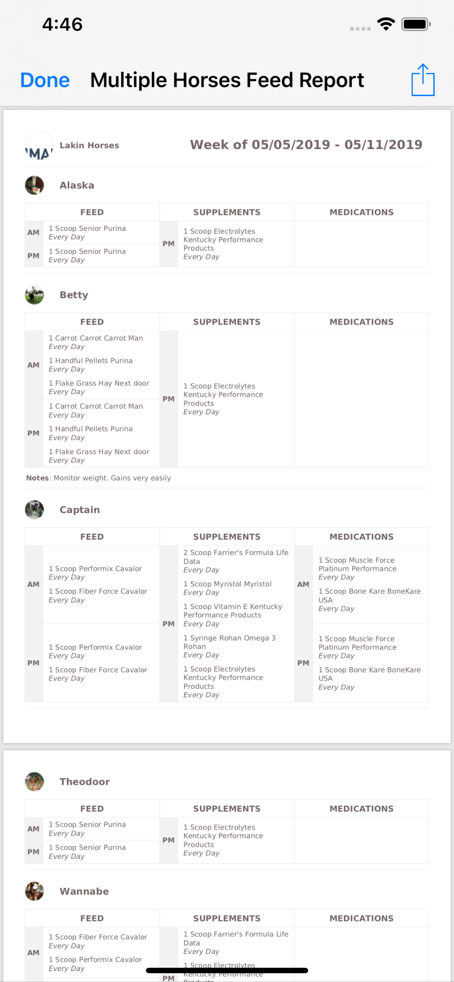Tap the Multiple Horses Feed Report title
The image size is (454, 982).
coord(227,80)
